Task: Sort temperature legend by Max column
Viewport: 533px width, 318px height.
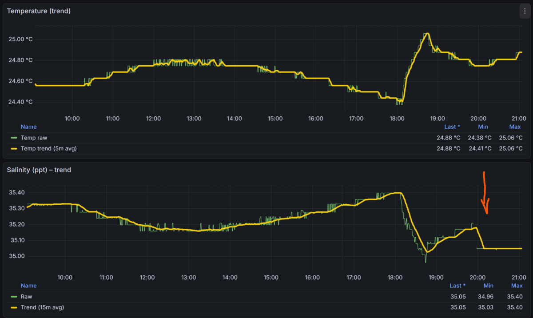Action: tap(515, 127)
